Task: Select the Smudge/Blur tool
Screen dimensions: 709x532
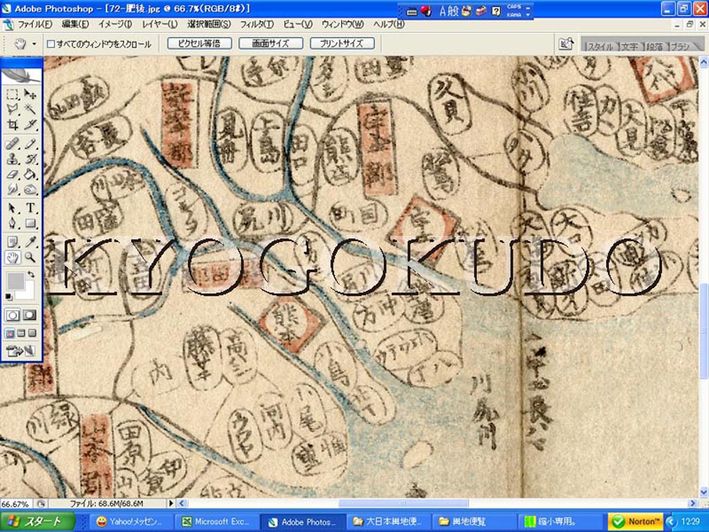Action: 12,189
